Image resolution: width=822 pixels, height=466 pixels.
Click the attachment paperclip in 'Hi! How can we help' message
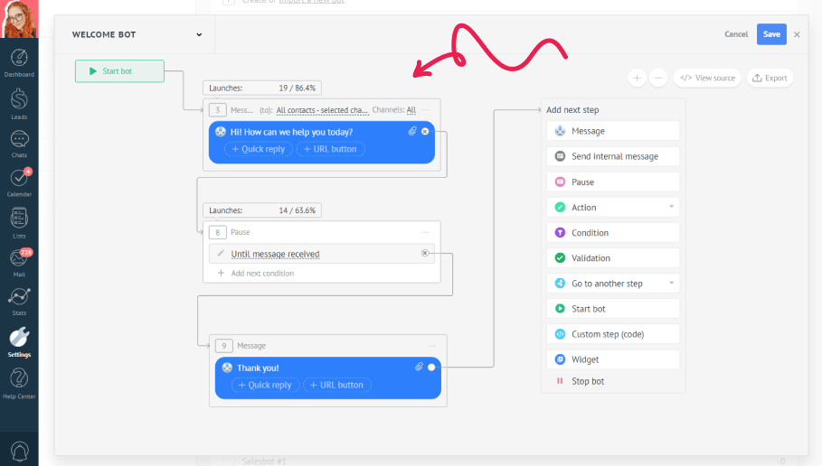[412, 132]
